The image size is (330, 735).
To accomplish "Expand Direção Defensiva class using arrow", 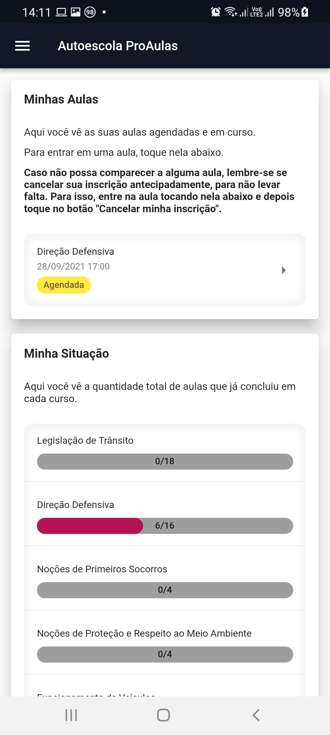I will 284,270.
